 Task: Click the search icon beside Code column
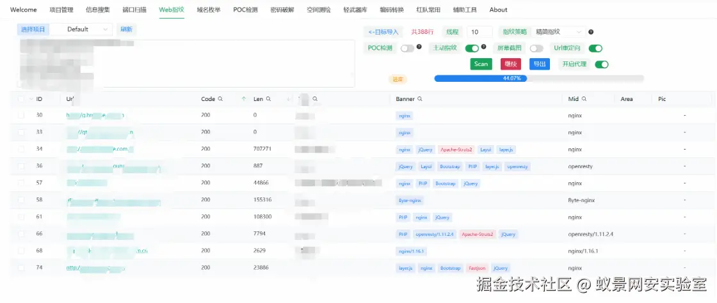220,99
